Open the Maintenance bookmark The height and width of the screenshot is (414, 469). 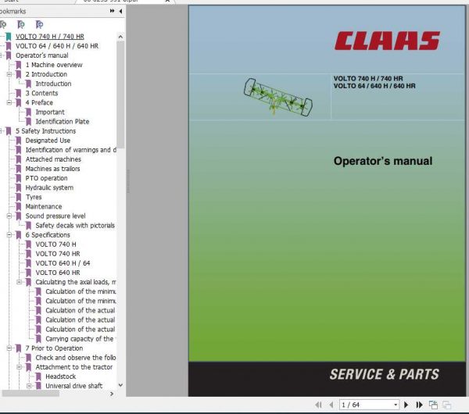tap(44, 206)
